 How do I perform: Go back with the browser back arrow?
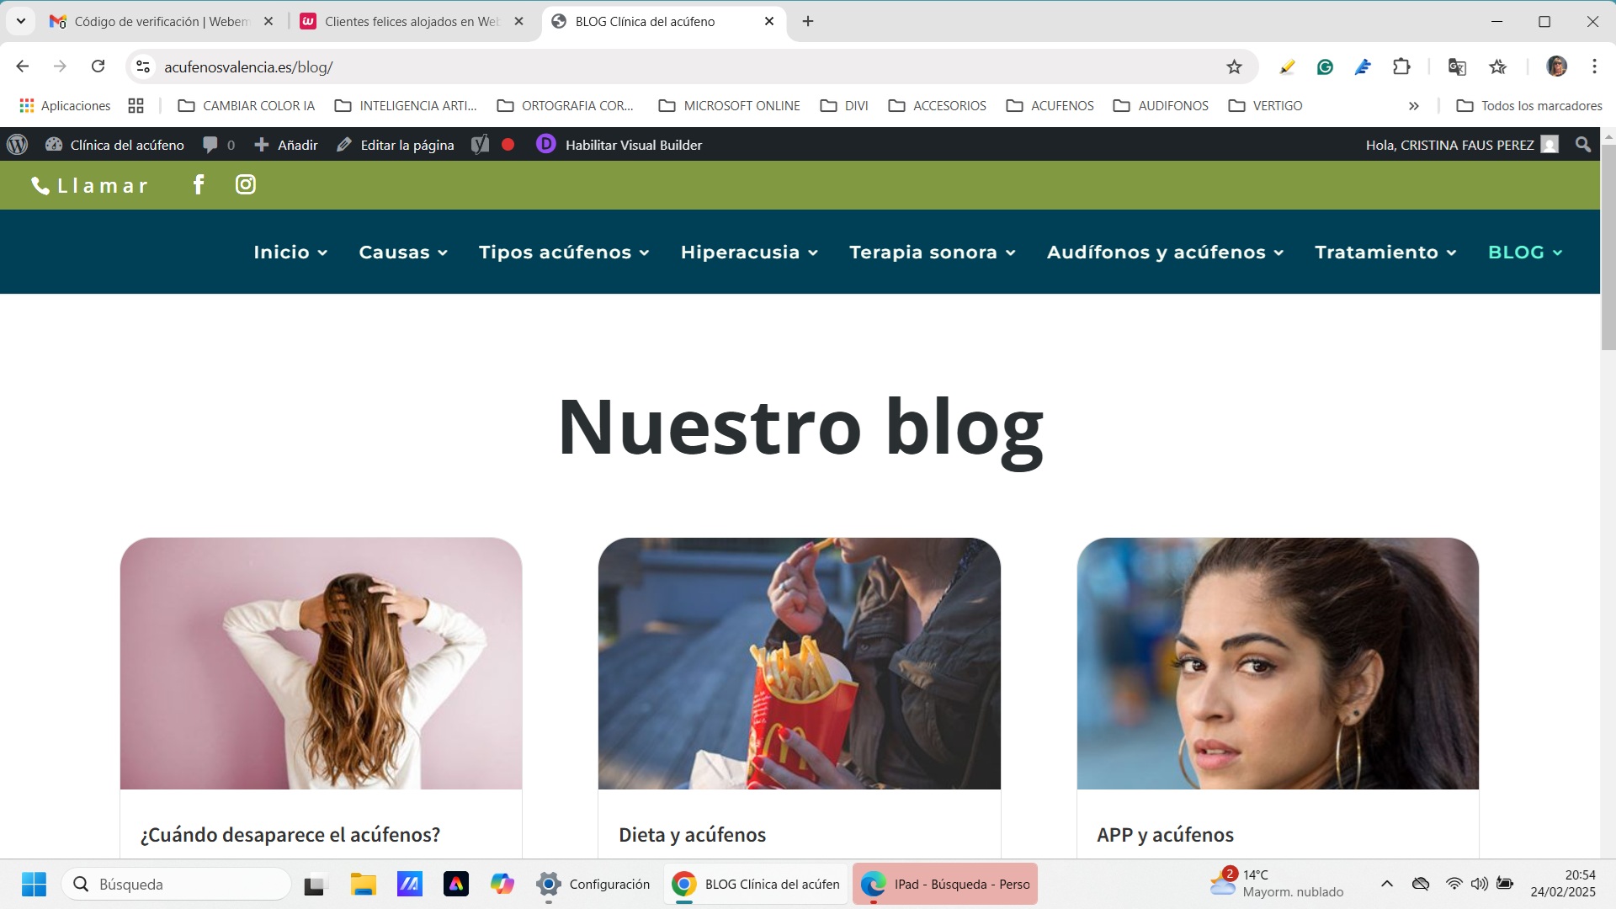coord(23,66)
